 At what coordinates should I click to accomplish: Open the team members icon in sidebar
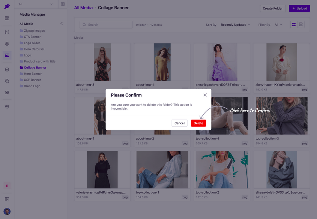[x=7, y=92]
